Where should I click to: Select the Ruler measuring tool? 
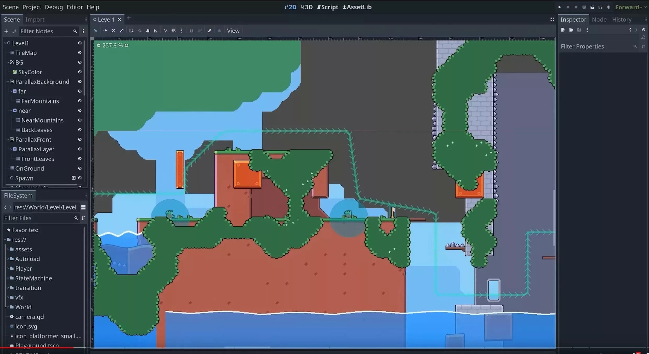(x=156, y=31)
